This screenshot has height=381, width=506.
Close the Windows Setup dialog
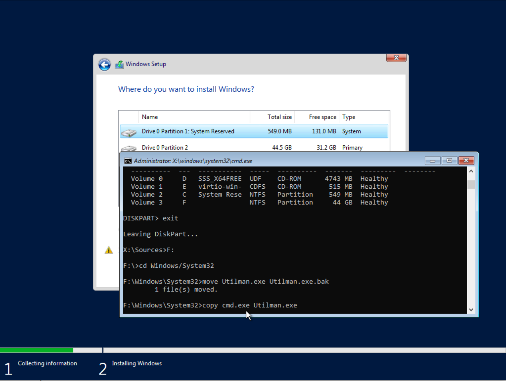[396, 58]
